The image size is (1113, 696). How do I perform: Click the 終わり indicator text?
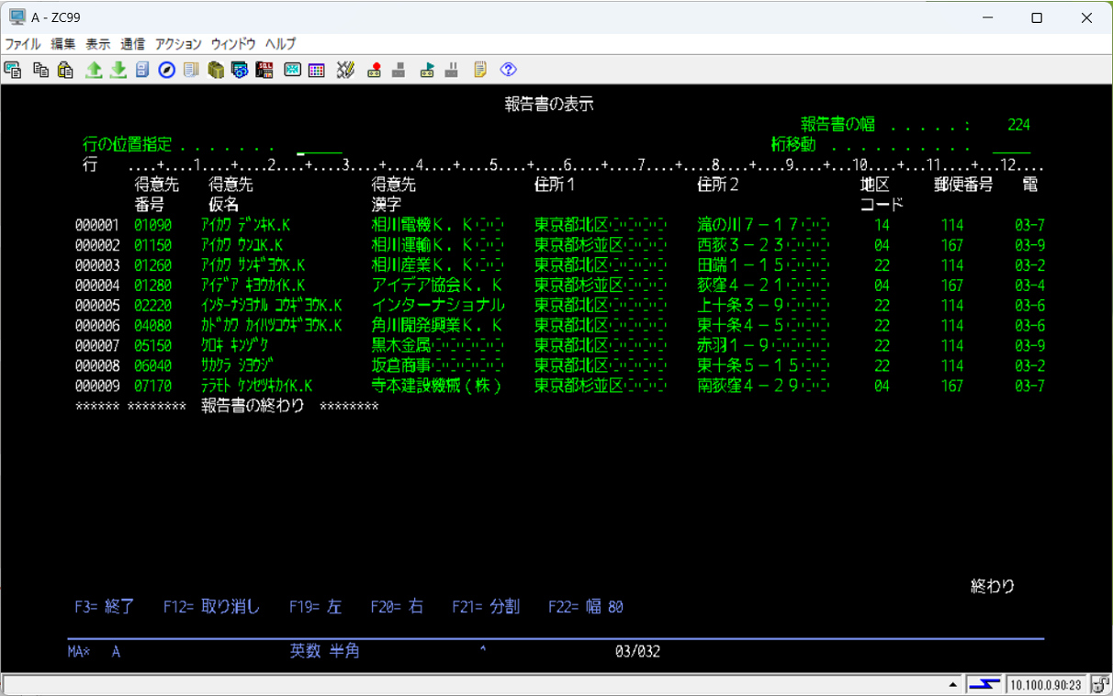(993, 587)
